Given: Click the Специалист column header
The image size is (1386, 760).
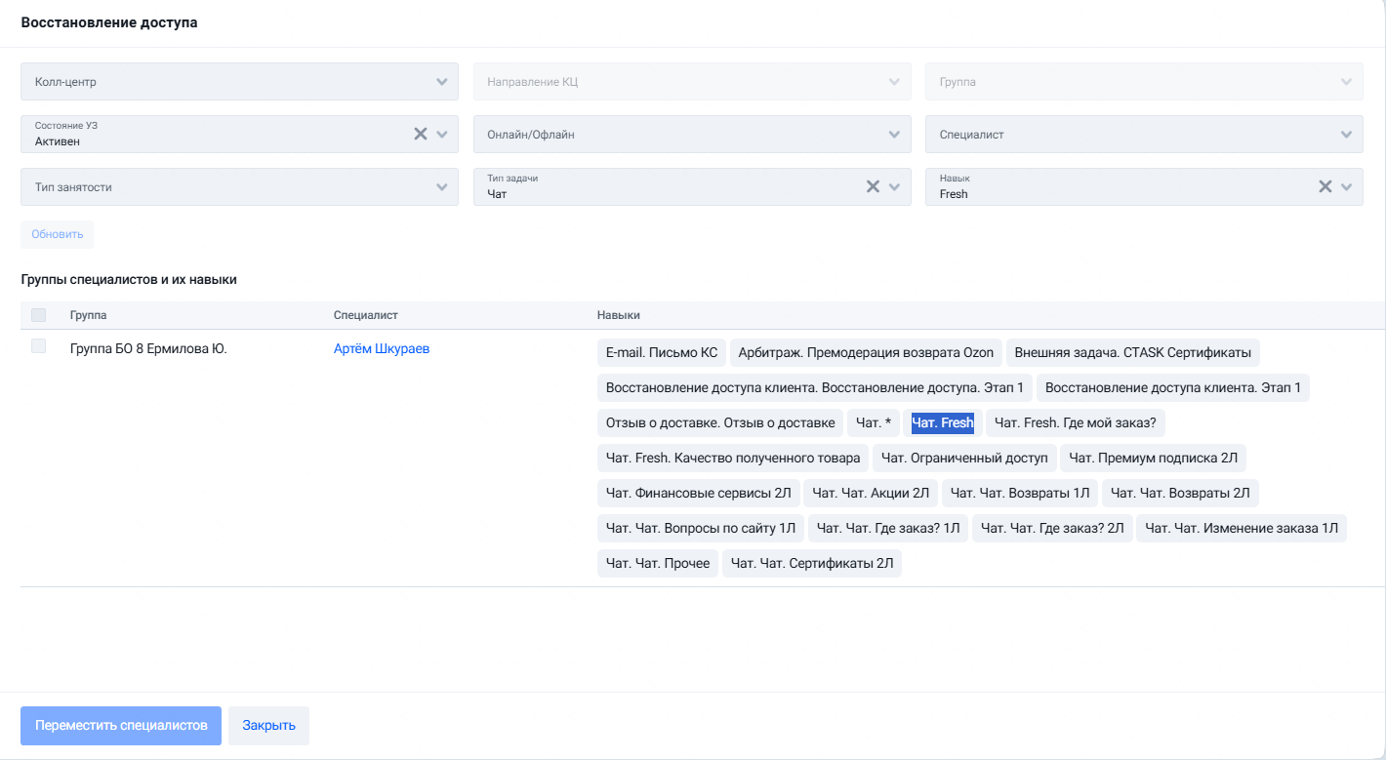Looking at the screenshot, I should pyautogui.click(x=366, y=315).
